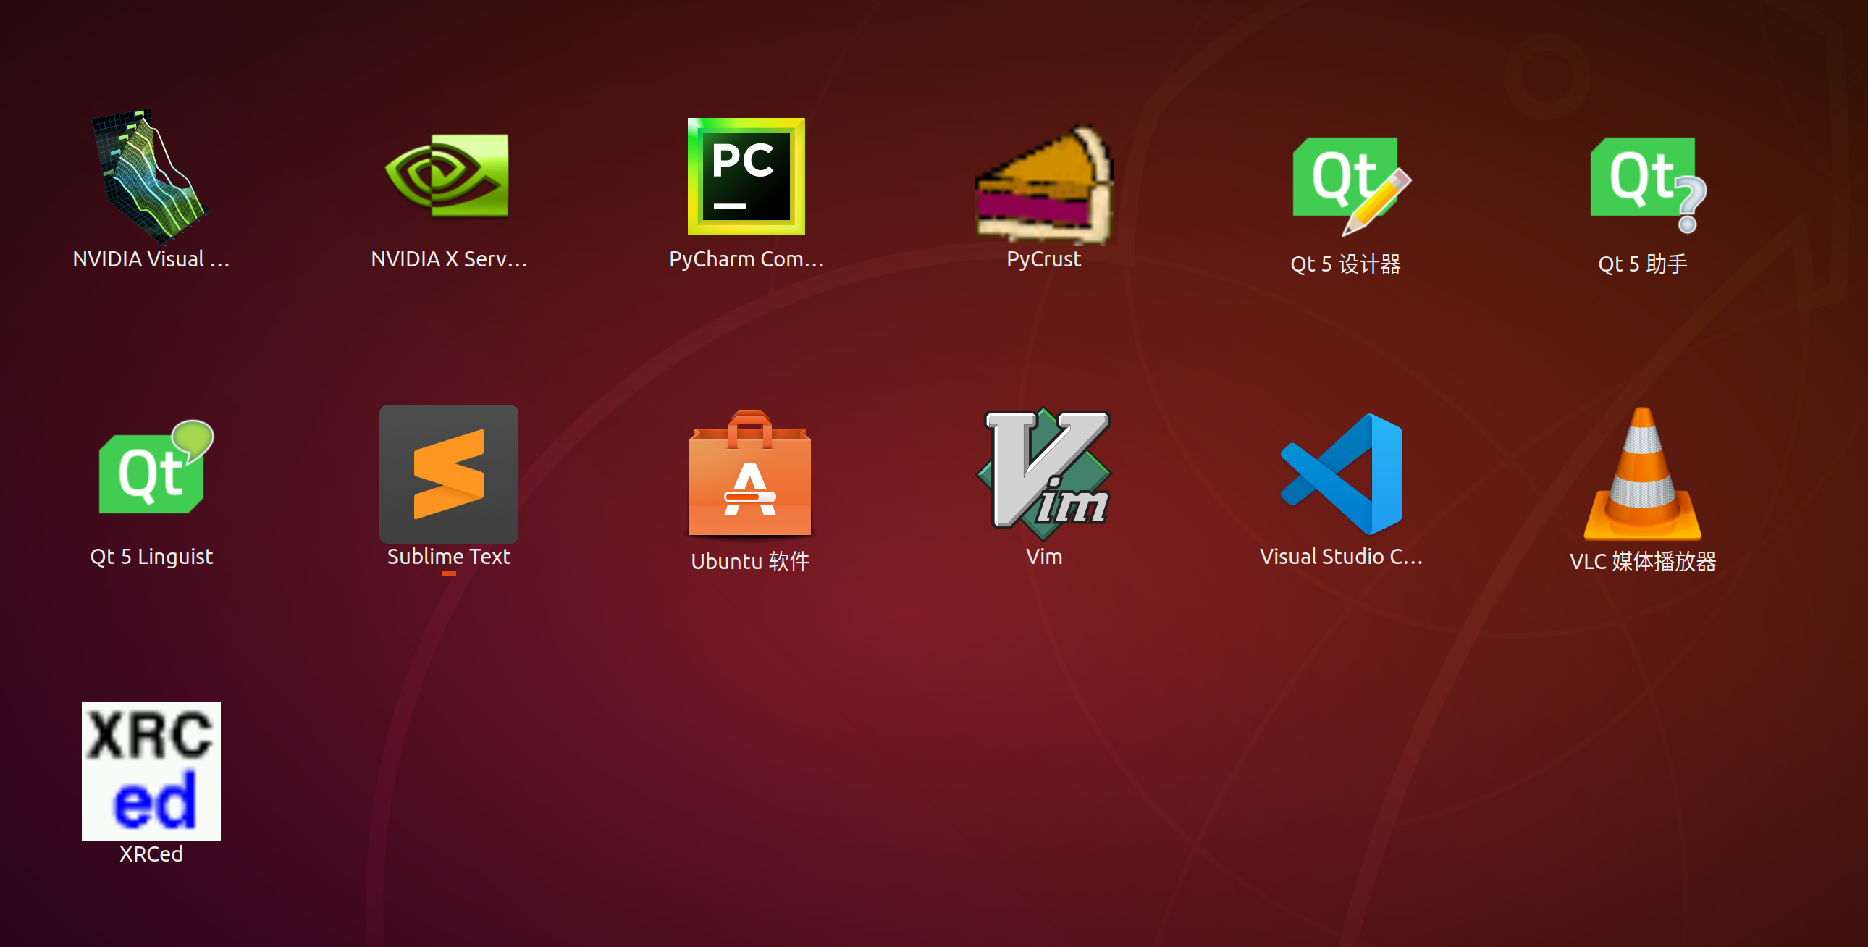Click the "PyCharm Com..." label
The height and width of the screenshot is (947, 1868).
pyautogui.click(x=746, y=259)
